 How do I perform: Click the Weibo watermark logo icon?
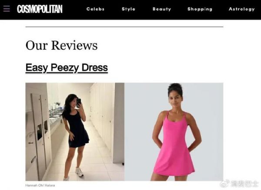click(x=224, y=183)
